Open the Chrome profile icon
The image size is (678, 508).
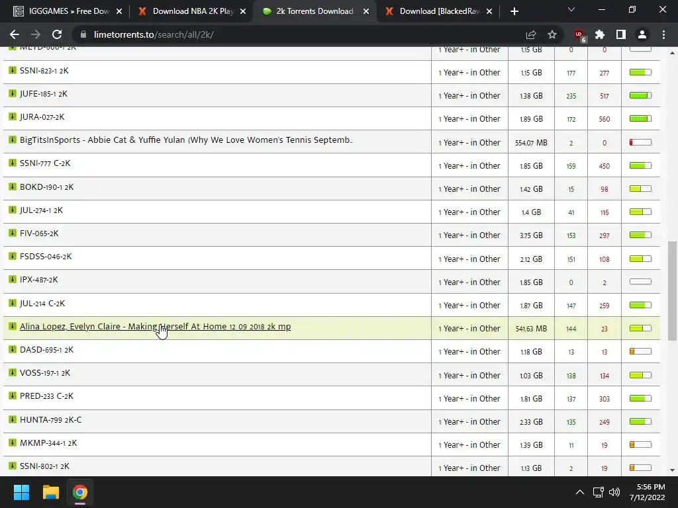point(642,34)
